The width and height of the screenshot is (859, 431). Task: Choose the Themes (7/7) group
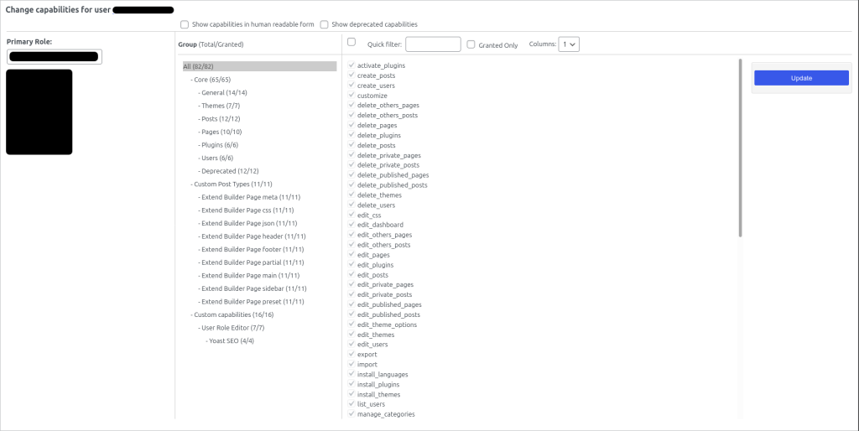[221, 106]
